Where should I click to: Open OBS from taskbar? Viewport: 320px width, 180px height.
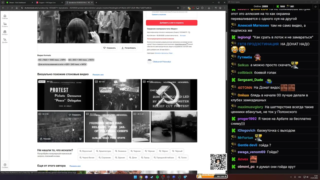click(x=163, y=177)
